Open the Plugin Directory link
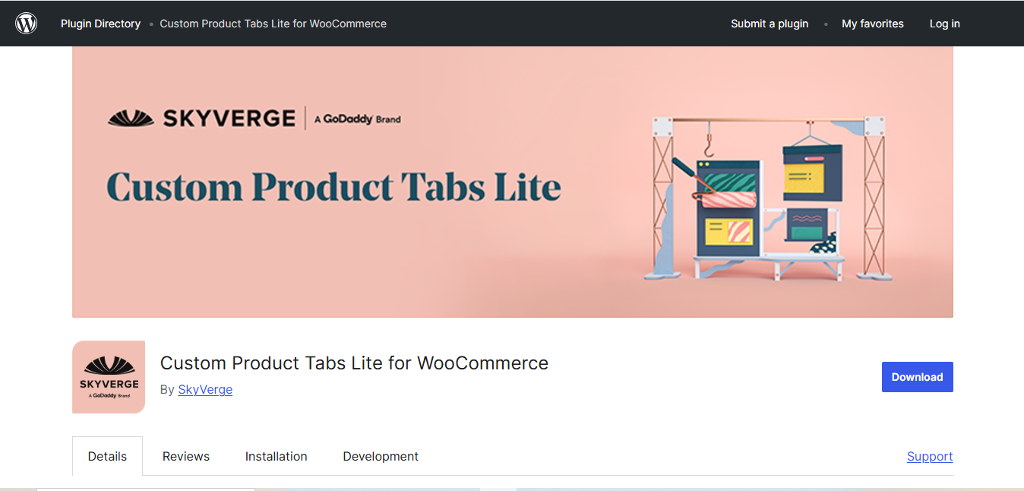Viewport: 1024px width, 491px height. [100, 24]
